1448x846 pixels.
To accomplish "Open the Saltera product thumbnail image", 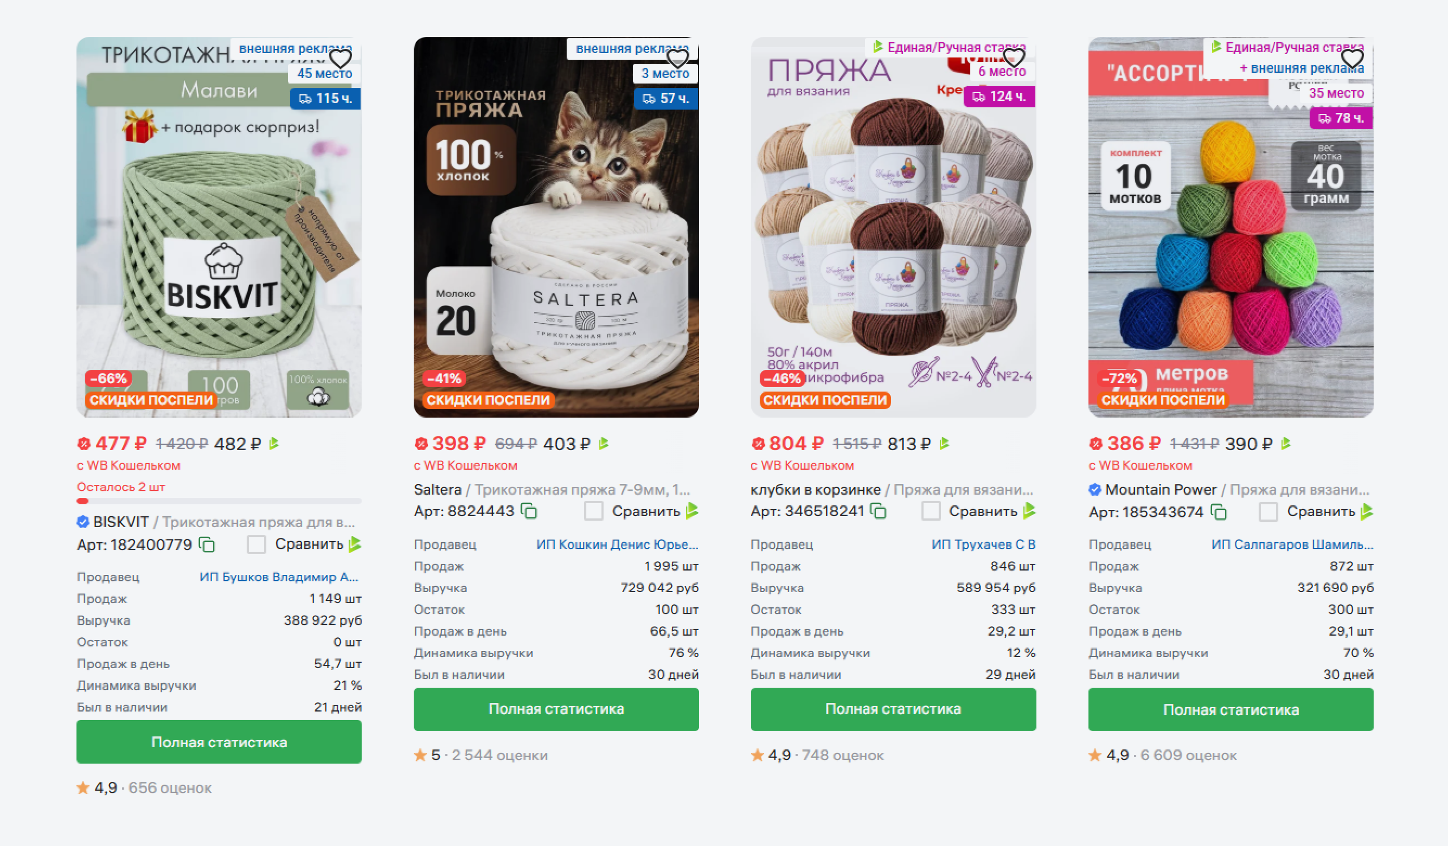I will (556, 227).
